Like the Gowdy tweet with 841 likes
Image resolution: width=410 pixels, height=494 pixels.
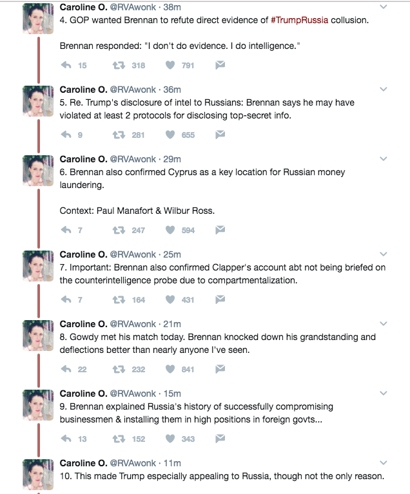coord(170,369)
